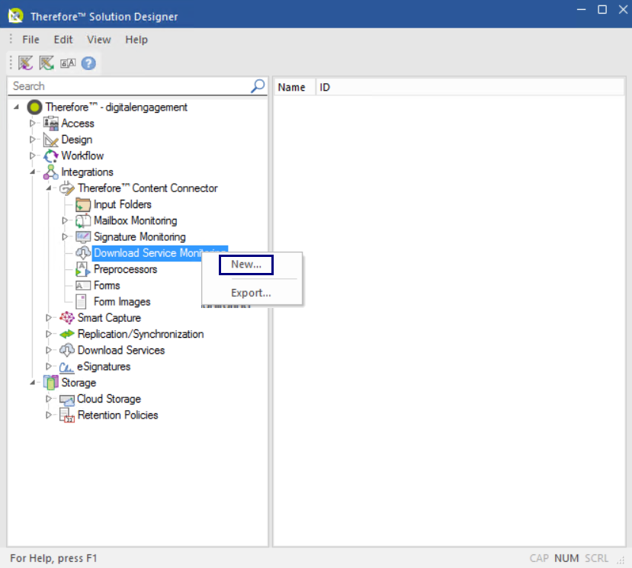Expand the Smart Capture node
This screenshot has height=568, width=632.
tap(48, 318)
